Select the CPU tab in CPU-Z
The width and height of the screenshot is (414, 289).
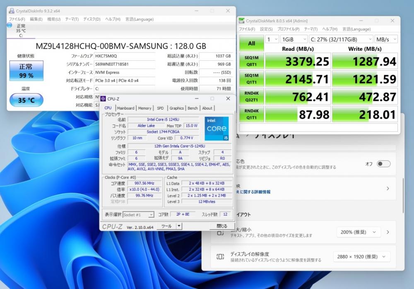pos(108,108)
